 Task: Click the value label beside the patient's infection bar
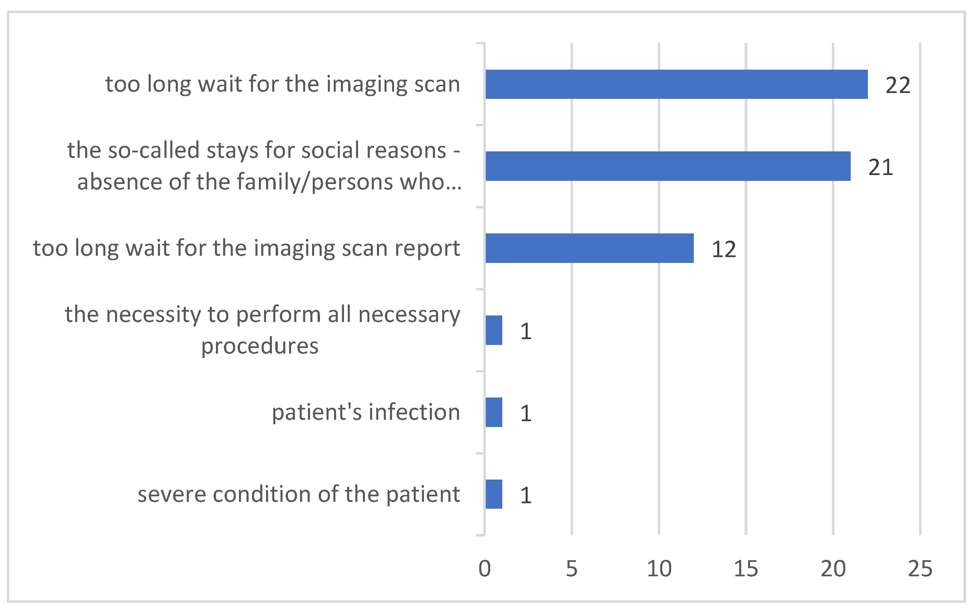(x=526, y=413)
